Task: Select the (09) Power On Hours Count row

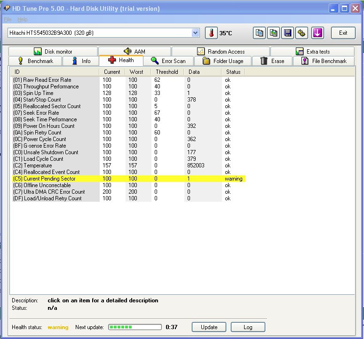Action: [x=128, y=126]
